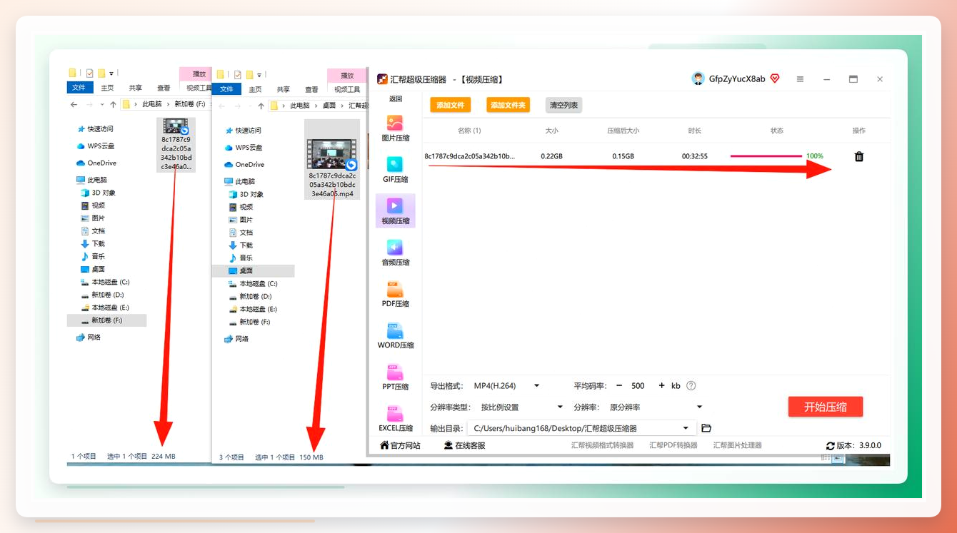This screenshot has height=533, width=957.
Task: Open 汇帮PDF转换器 link
Action: [673, 445]
